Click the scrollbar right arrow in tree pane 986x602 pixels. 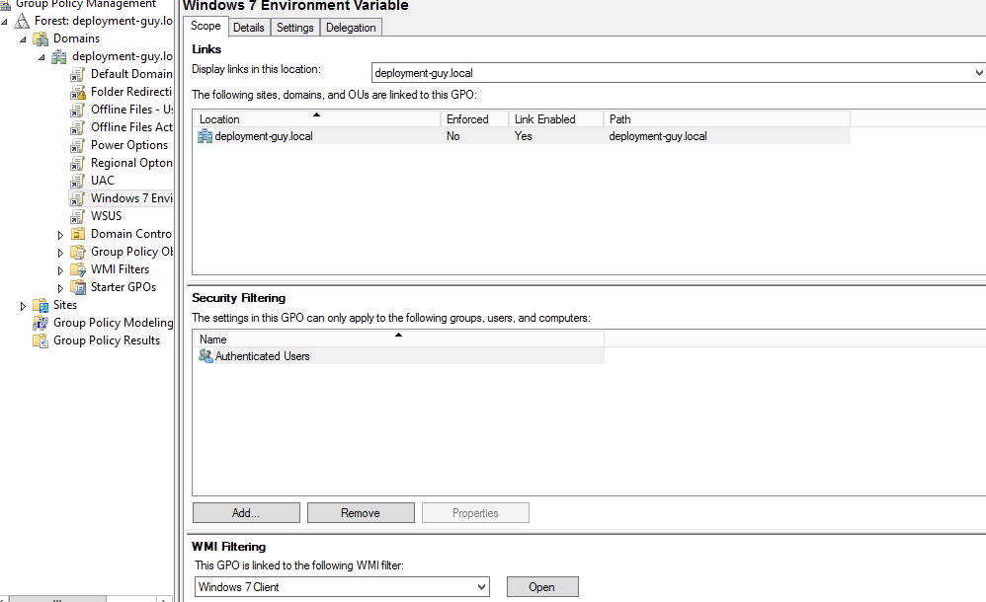tap(164, 599)
